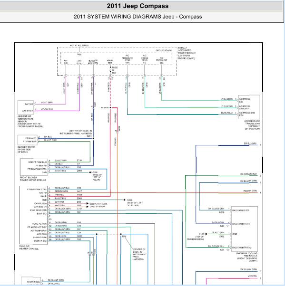This screenshot has width=285, height=286.
Task: Click the 'DK BLU/GRY' wire label at off-page connector 1
Action: click(250, 143)
